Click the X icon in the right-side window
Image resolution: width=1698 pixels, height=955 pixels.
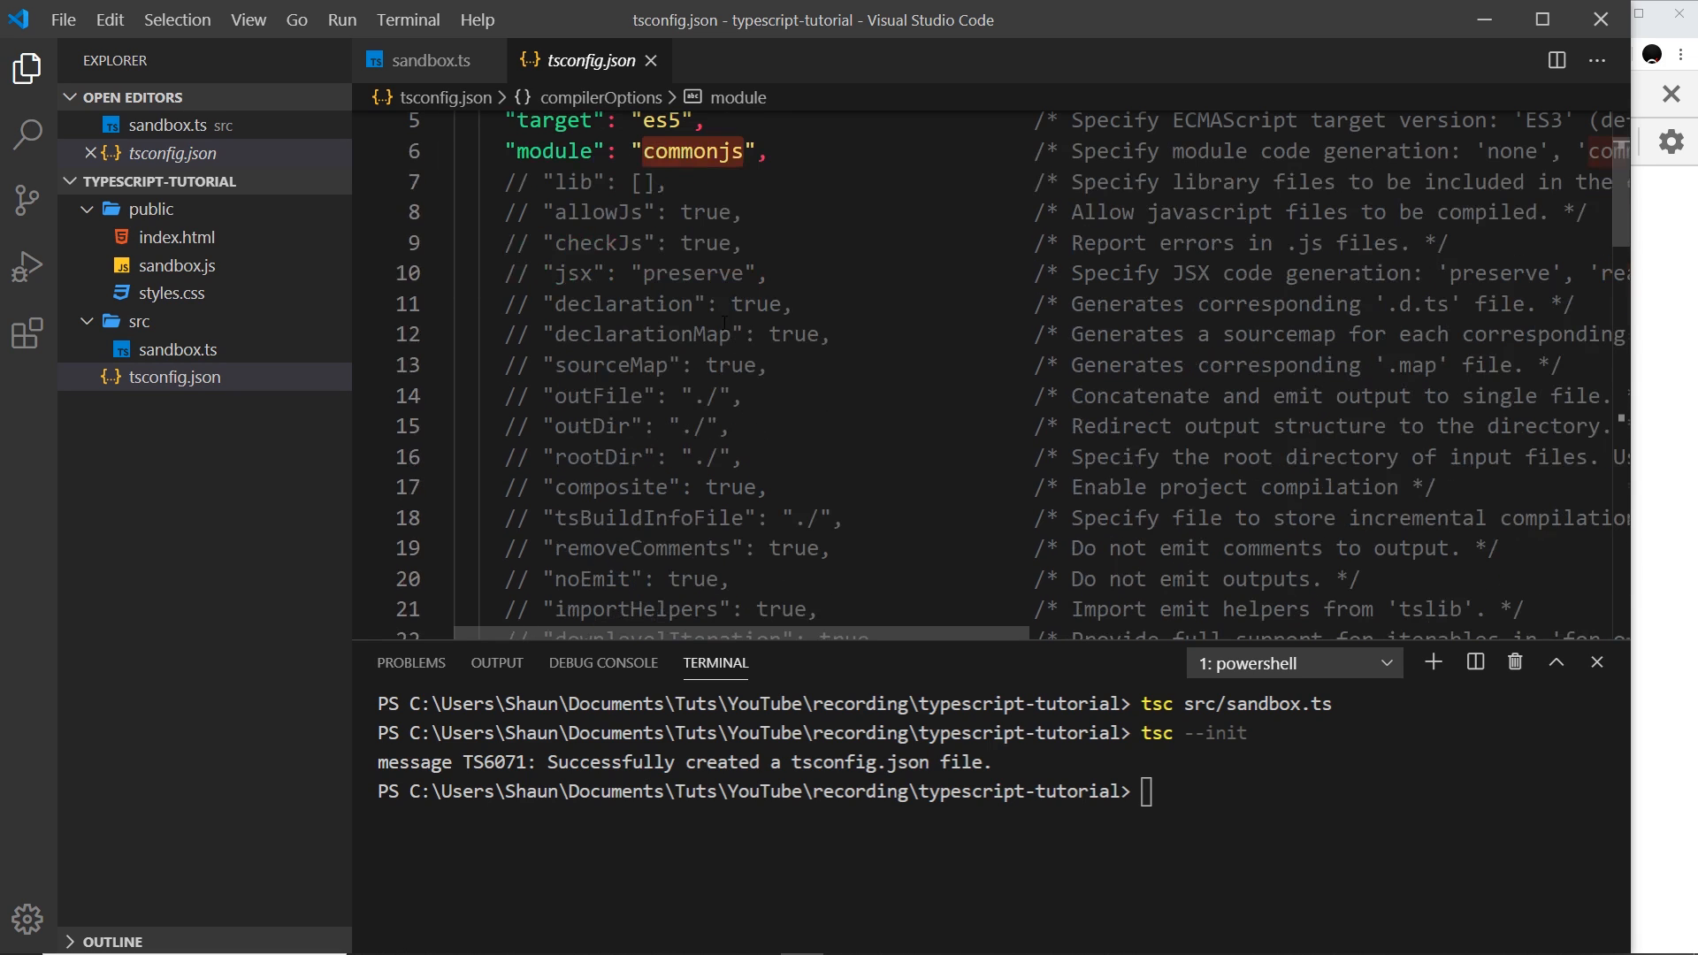1671,94
